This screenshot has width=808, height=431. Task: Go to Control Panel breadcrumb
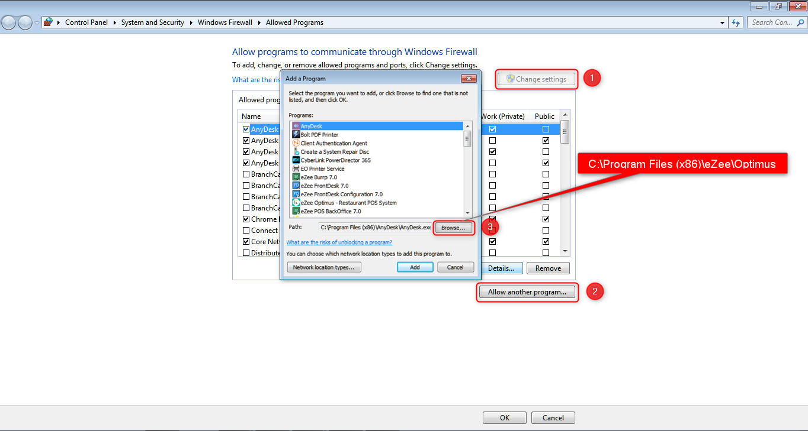pos(86,22)
